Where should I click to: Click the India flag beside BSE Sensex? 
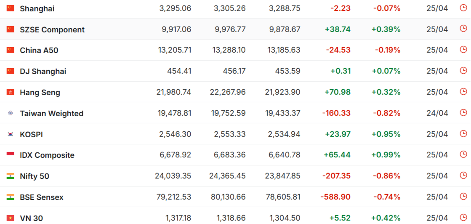(11, 197)
